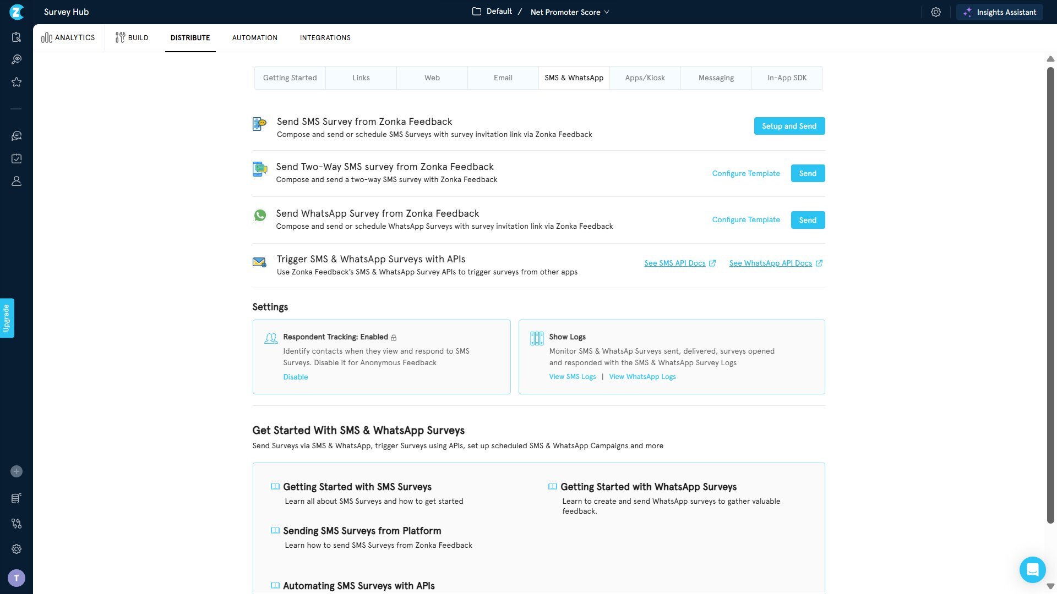Click the Show Logs binders icon

(x=537, y=339)
